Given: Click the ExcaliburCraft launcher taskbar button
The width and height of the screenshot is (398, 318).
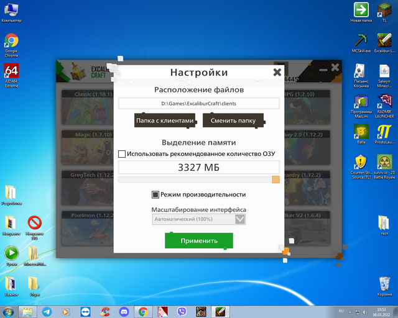Looking at the screenshot, I should [x=220, y=312].
